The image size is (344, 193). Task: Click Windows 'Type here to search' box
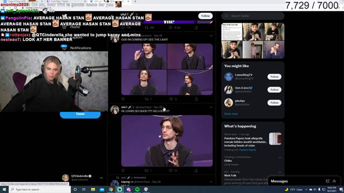[40, 189]
